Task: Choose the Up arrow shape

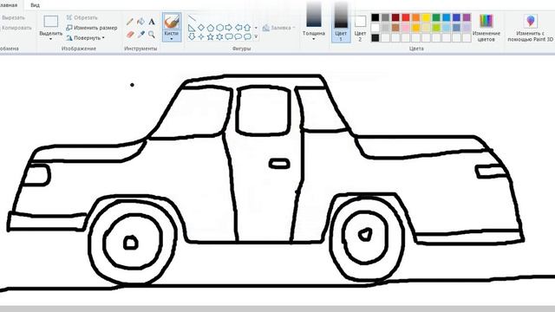Action: [x=247, y=28]
